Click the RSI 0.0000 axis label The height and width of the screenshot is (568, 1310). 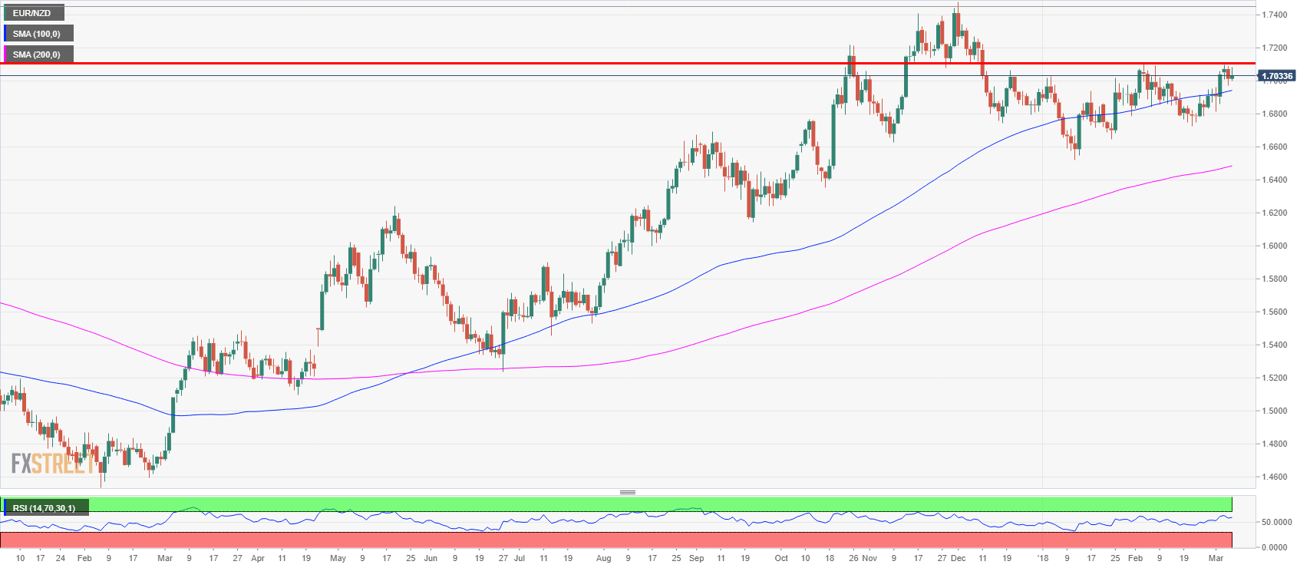[1276, 547]
